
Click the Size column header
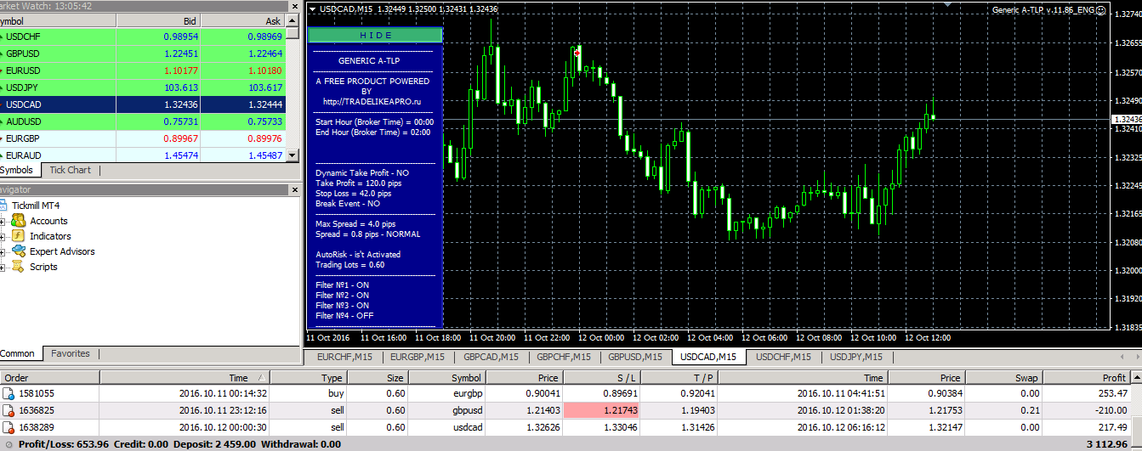(378, 378)
